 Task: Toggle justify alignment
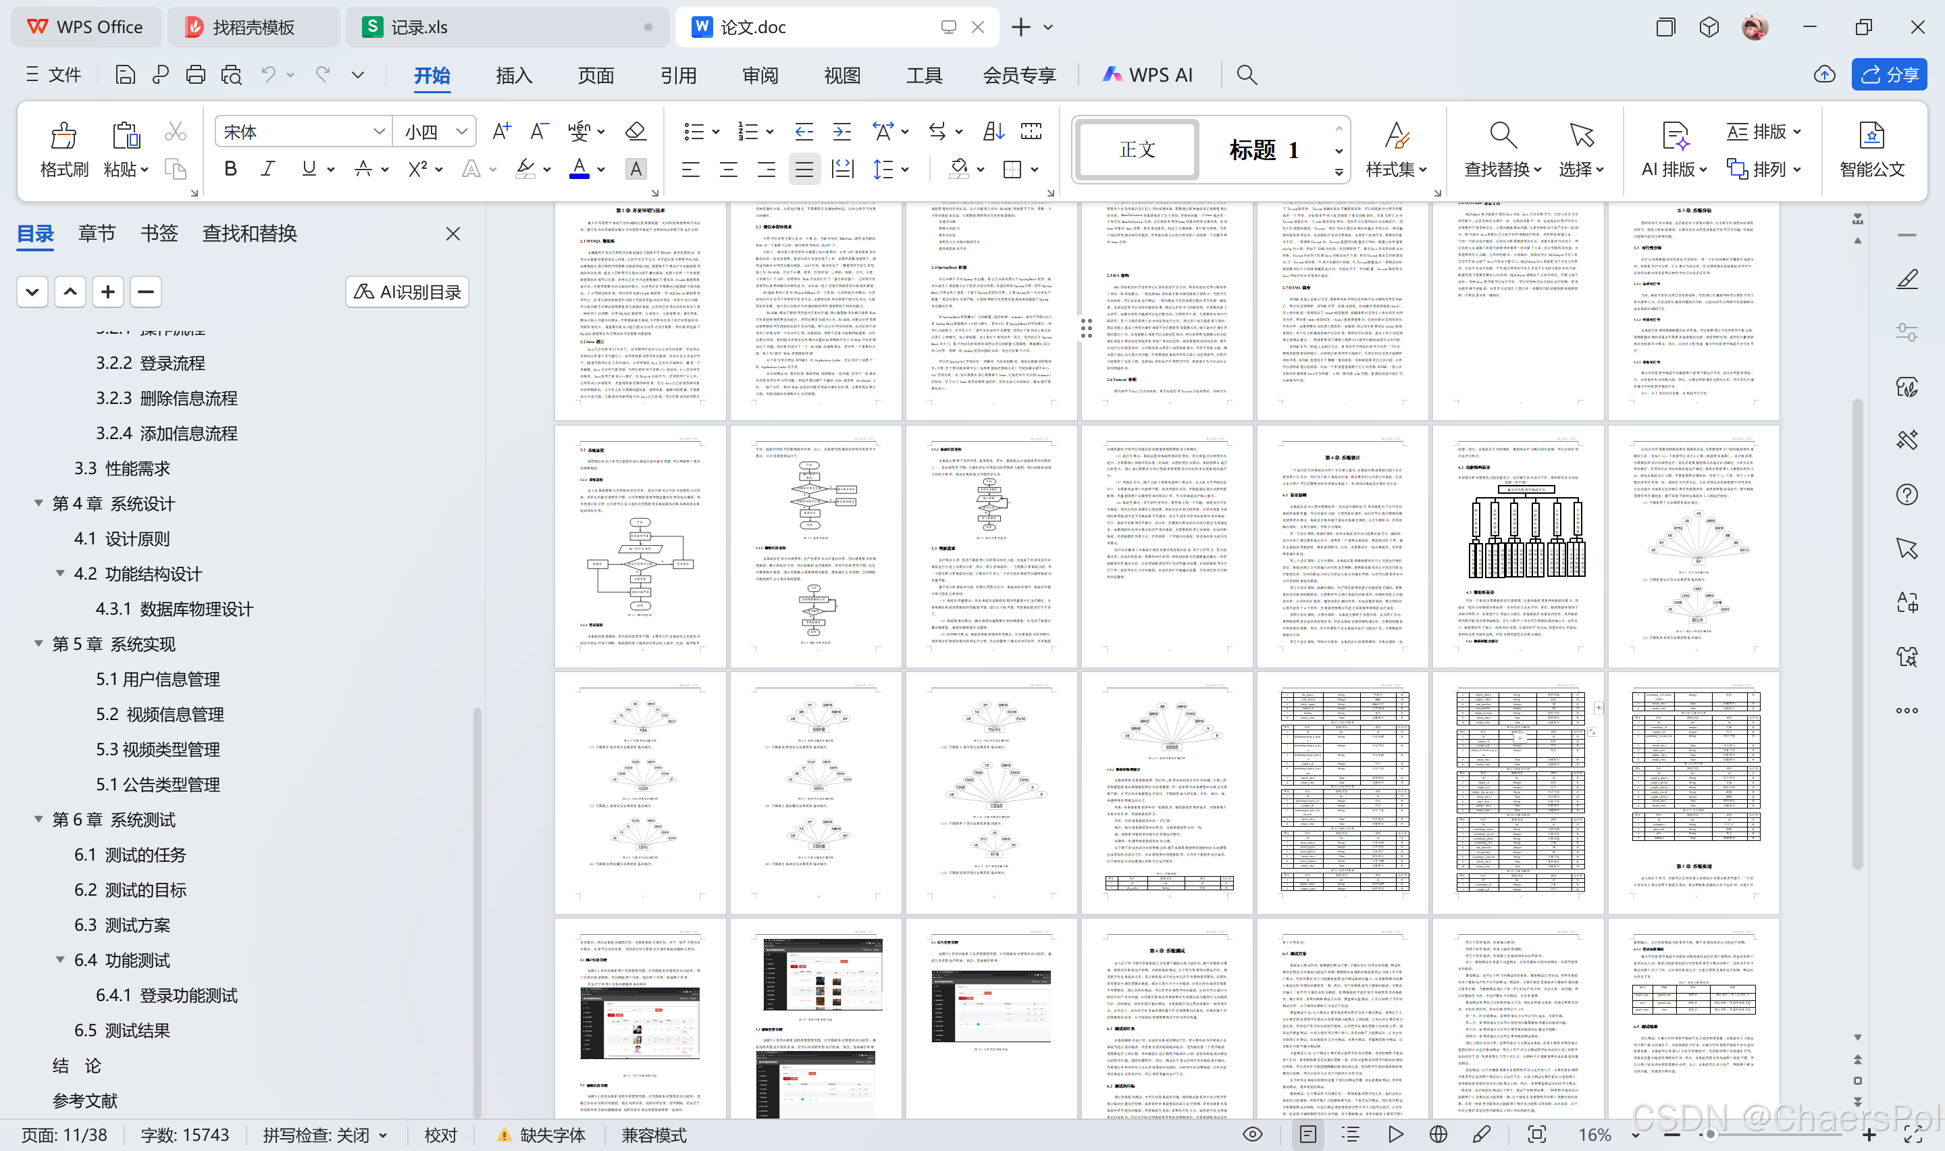coord(804,168)
